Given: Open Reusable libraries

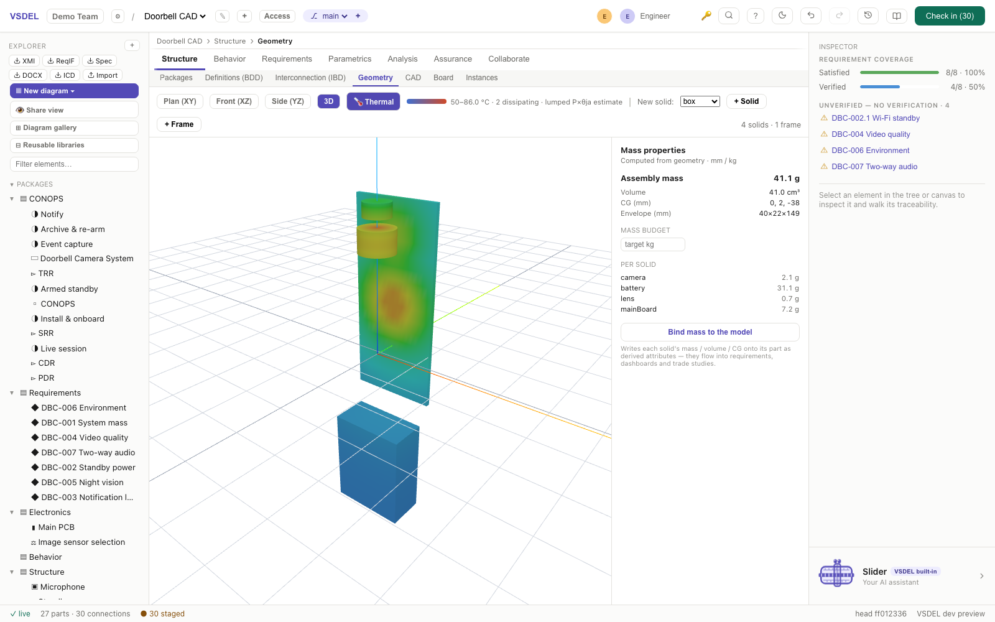Looking at the screenshot, I should click(x=74, y=145).
